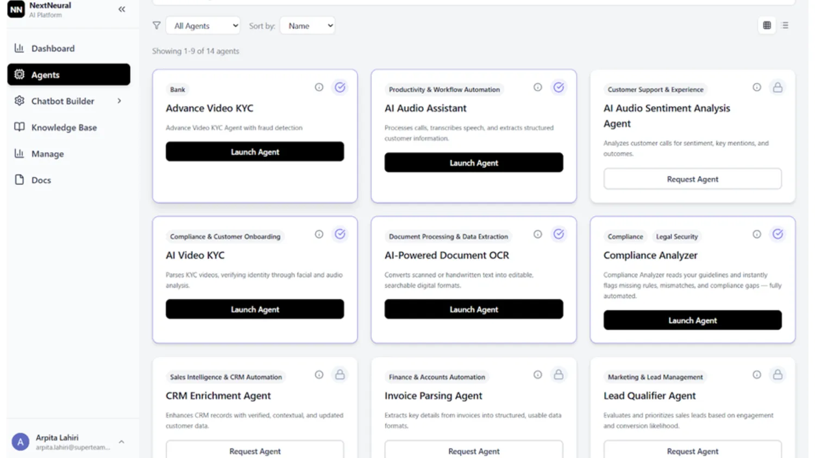Click the verified badge on Compliance Analyzer card

[778, 234]
